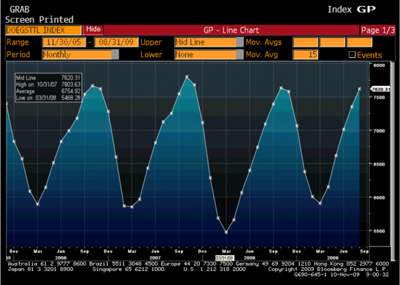Viewport: 400px width, 285px height.
Task: Click the DOEGSTTL INDEX ticker field
Action: coord(43,30)
